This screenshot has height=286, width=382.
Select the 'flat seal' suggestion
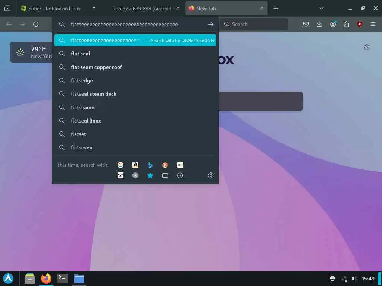click(x=135, y=54)
